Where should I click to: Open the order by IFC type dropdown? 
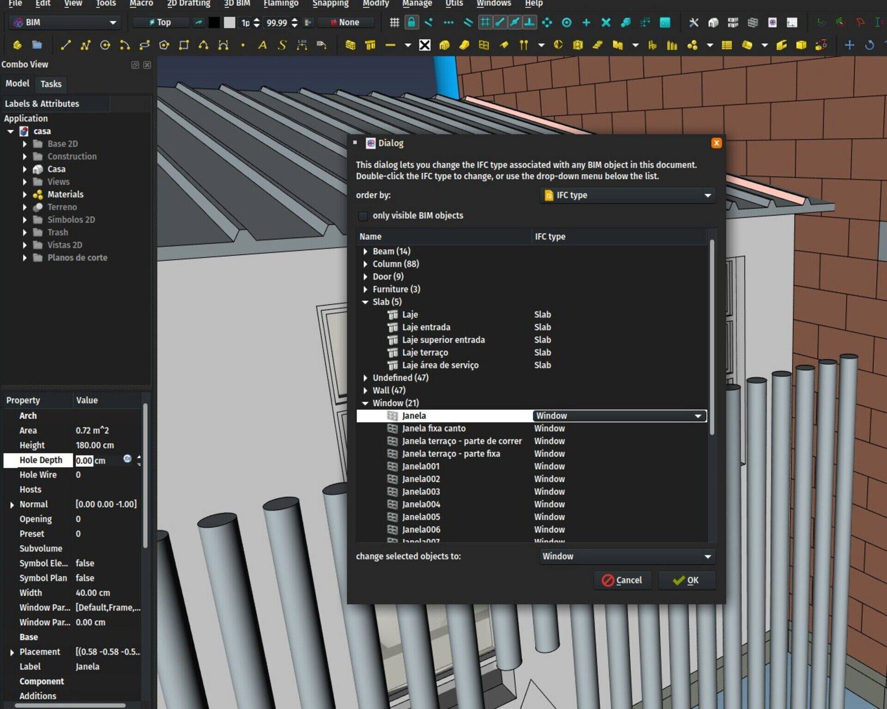tap(627, 195)
